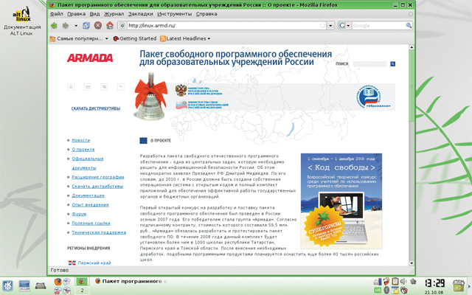Launch Firefox from the panel quick launcher
The image size is (472, 295).
coord(58,282)
